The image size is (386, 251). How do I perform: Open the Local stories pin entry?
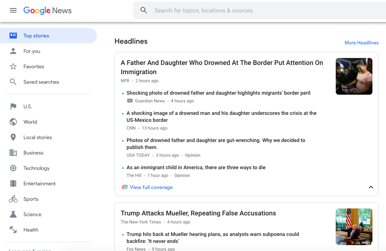[13, 137]
